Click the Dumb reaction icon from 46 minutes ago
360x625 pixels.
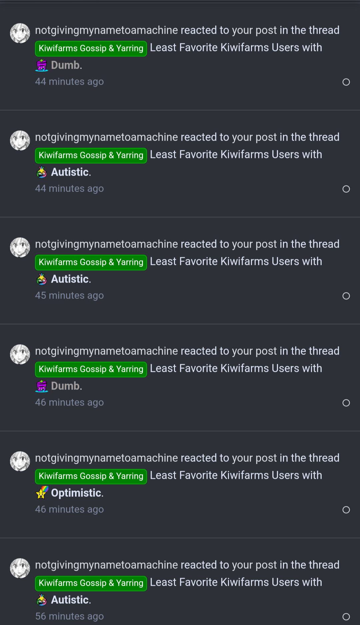(x=42, y=386)
